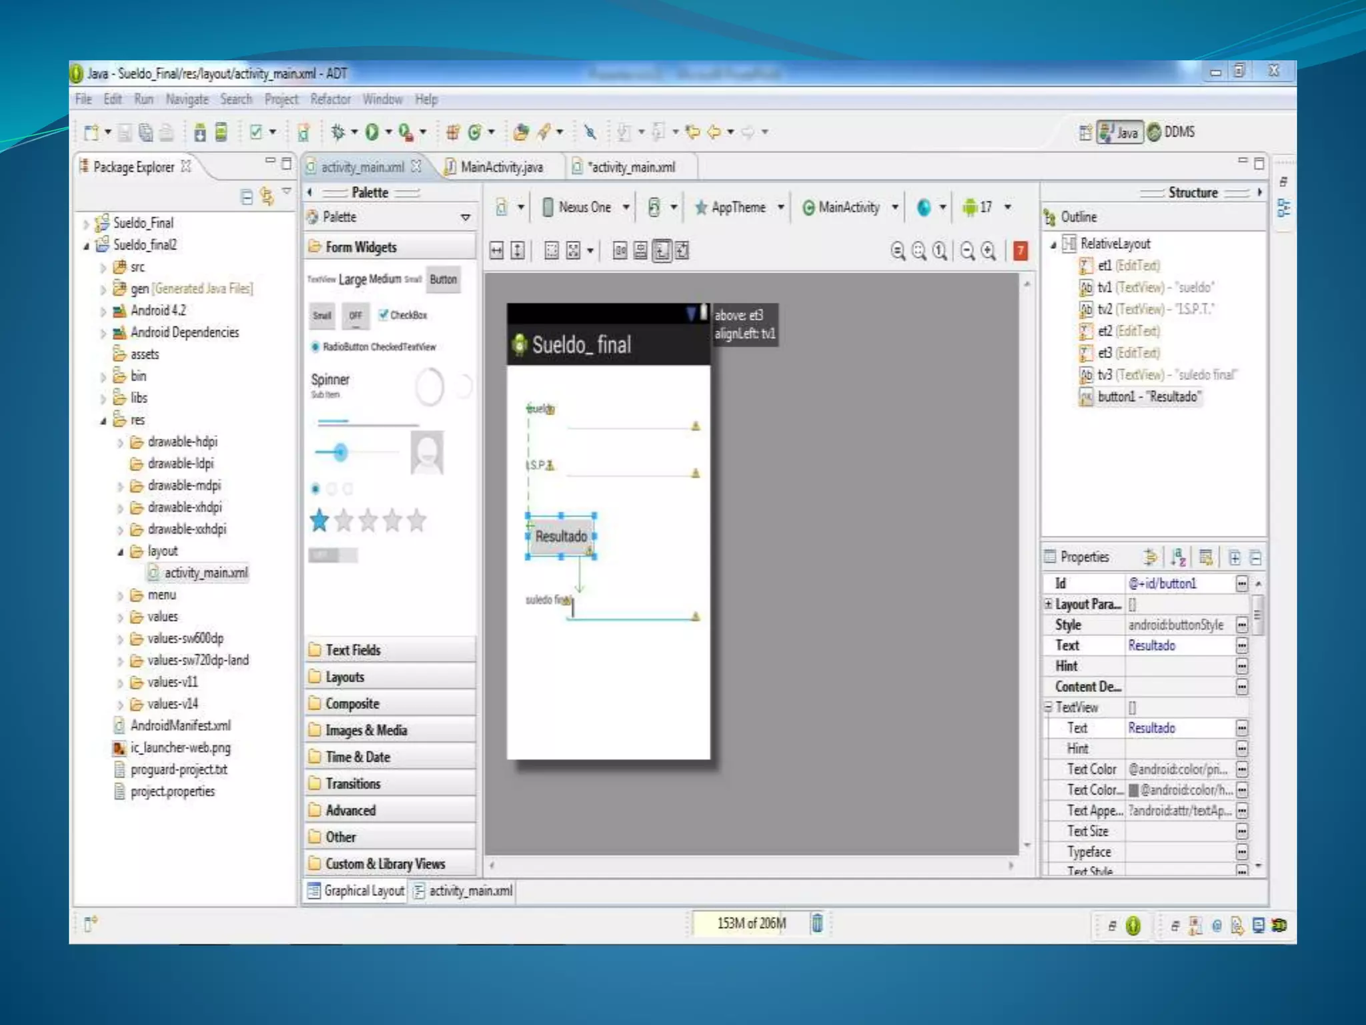This screenshot has height=1025, width=1366.
Task: Zoom in the layout canvas
Action: coord(988,250)
